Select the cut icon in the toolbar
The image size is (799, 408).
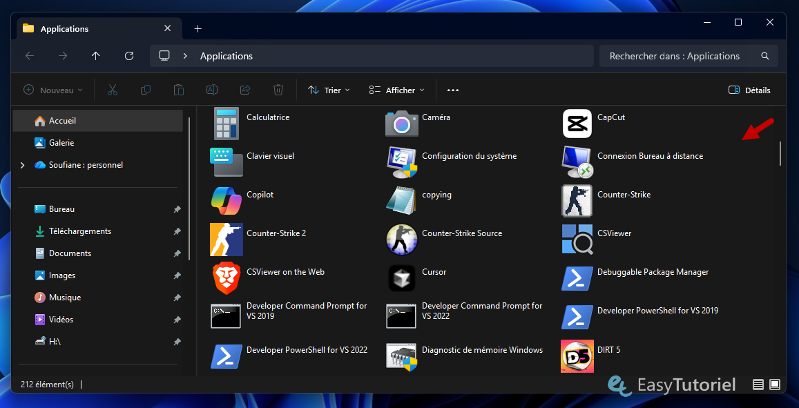113,90
